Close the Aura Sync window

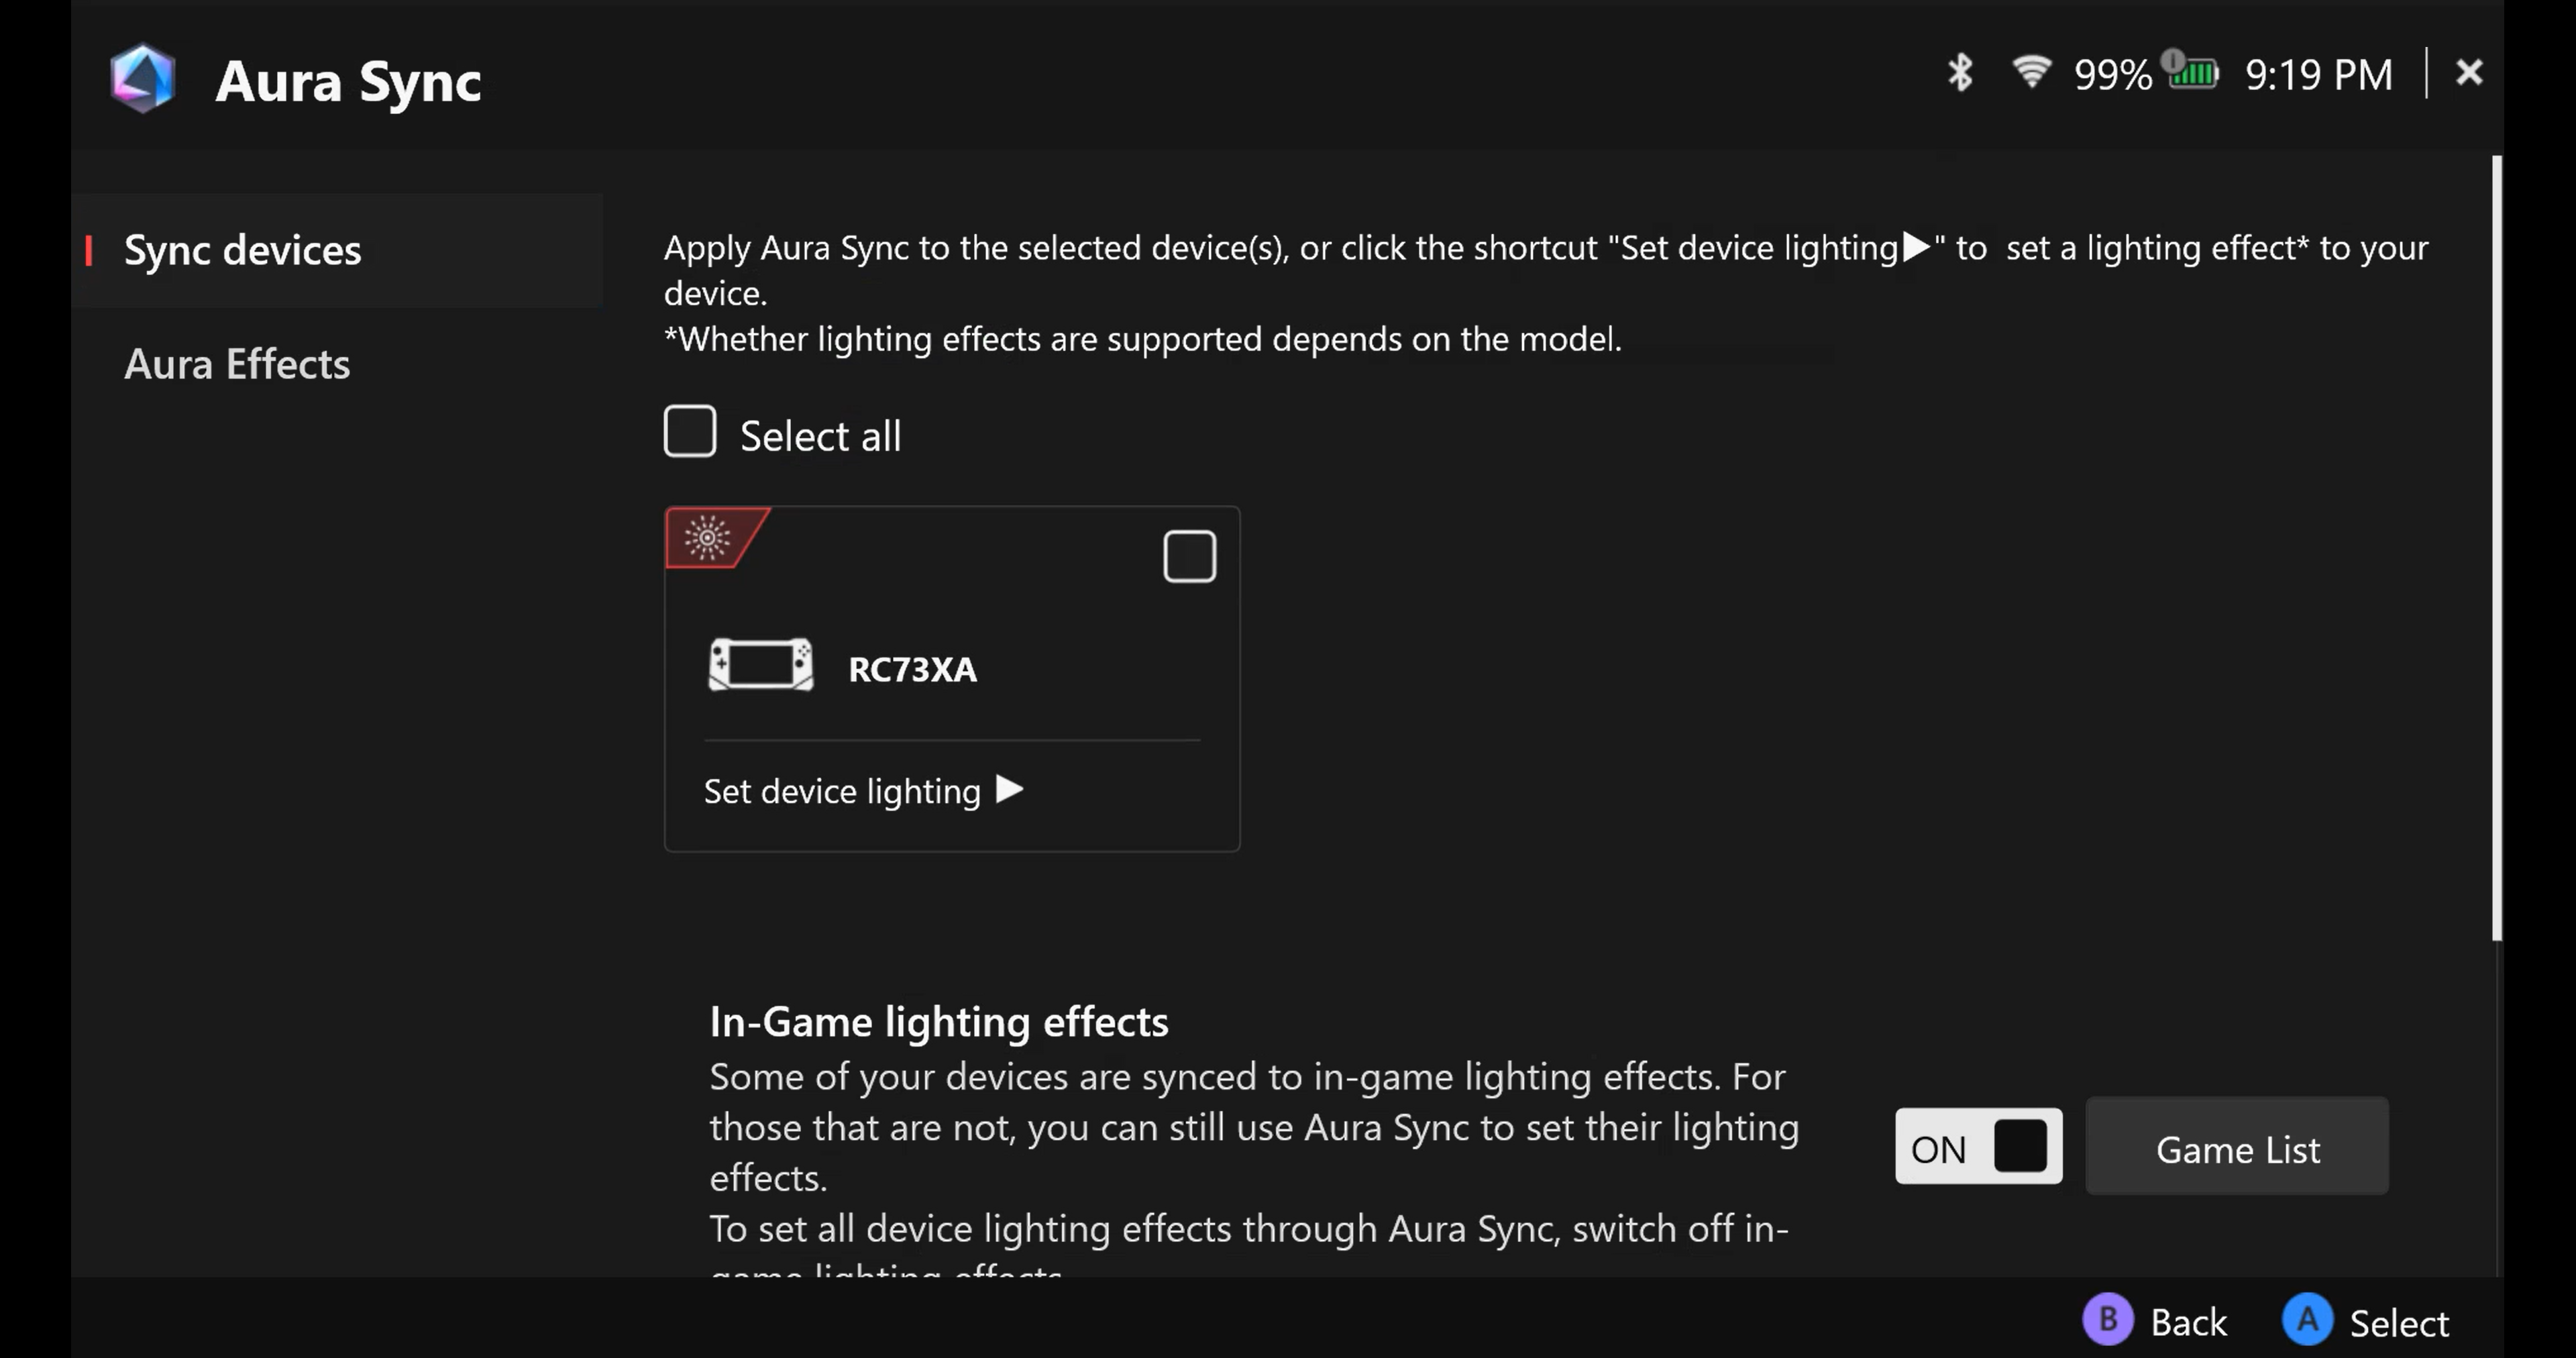click(2469, 72)
